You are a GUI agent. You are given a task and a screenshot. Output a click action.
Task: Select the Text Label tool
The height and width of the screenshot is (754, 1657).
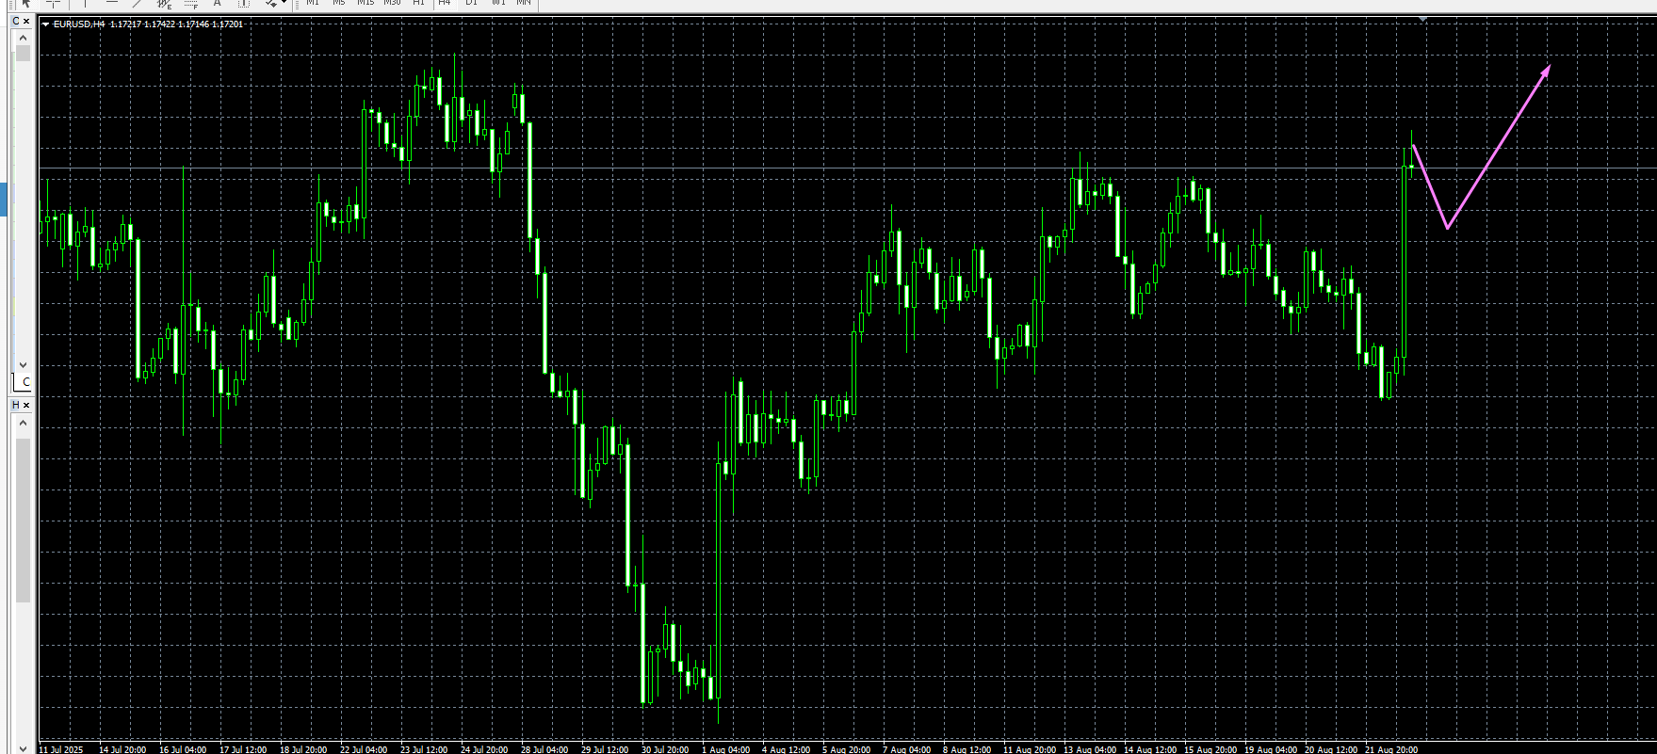(x=244, y=3)
